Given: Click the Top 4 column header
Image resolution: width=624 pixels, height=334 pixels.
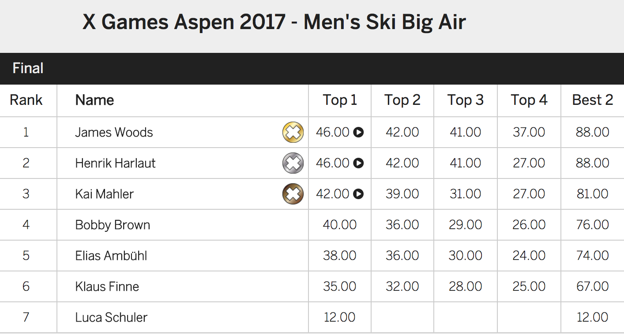Looking at the screenshot, I should (x=529, y=100).
